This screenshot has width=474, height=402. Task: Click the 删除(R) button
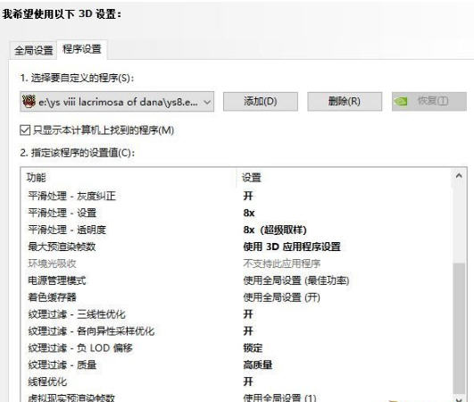345,101
